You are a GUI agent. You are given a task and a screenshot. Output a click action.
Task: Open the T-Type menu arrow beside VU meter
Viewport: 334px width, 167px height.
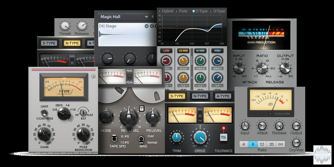tap(93, 76)
